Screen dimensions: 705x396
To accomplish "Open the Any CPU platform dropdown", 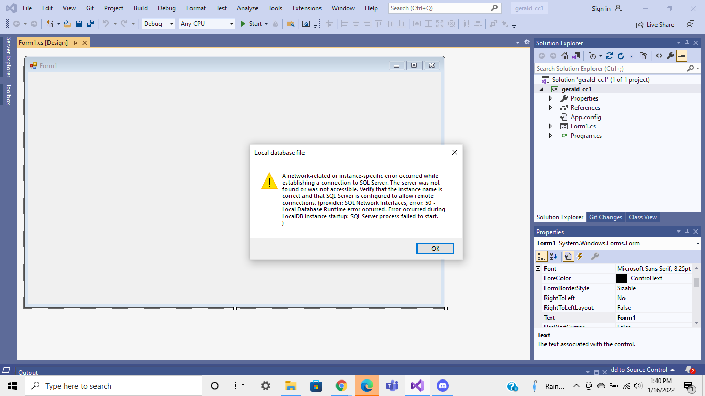I will click(232, 23).
